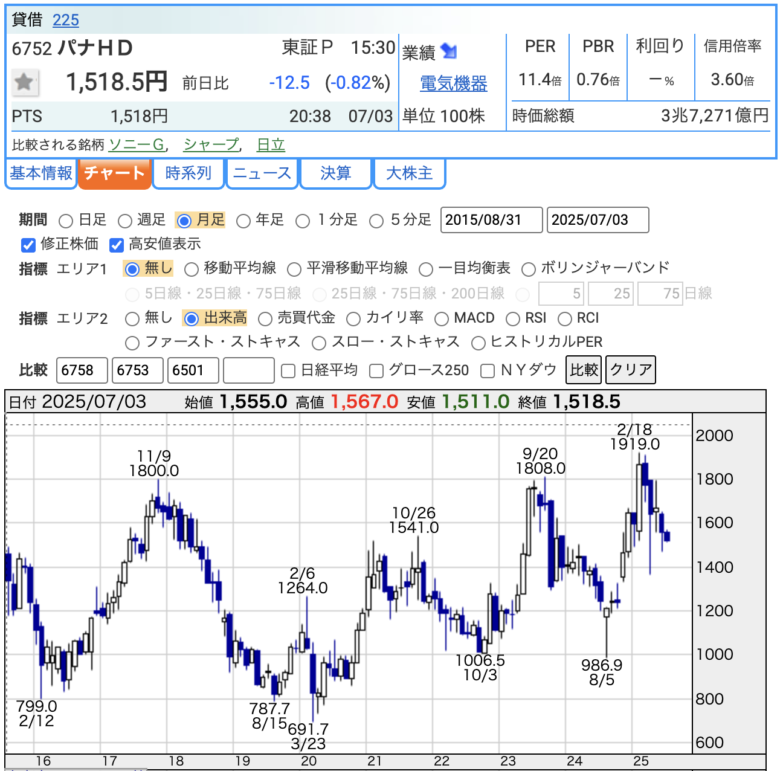Select the チャート tab
This screenshot has width=783, height=771.
click(114, 173)
